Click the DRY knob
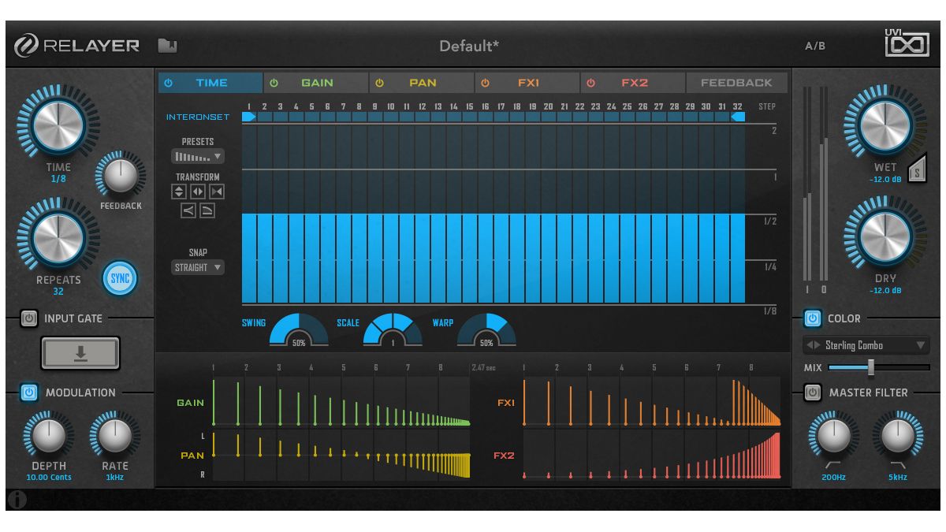Image resolution: width=946 pixels, height=532 pixels. point(885,237)
